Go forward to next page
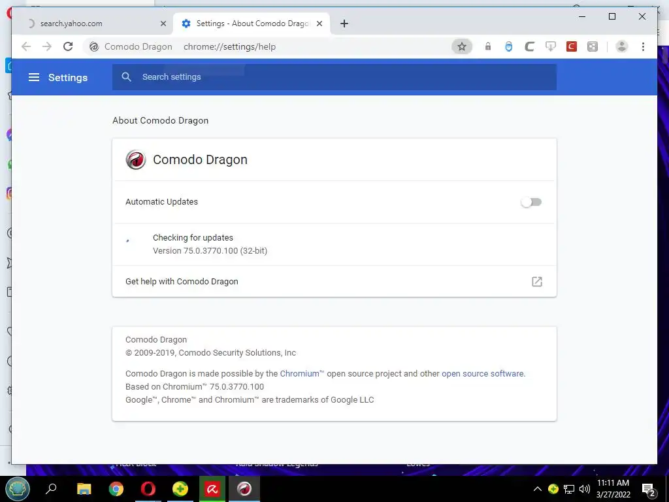Image resolution: width=669 pixels, height=502 pixels. 47,46
